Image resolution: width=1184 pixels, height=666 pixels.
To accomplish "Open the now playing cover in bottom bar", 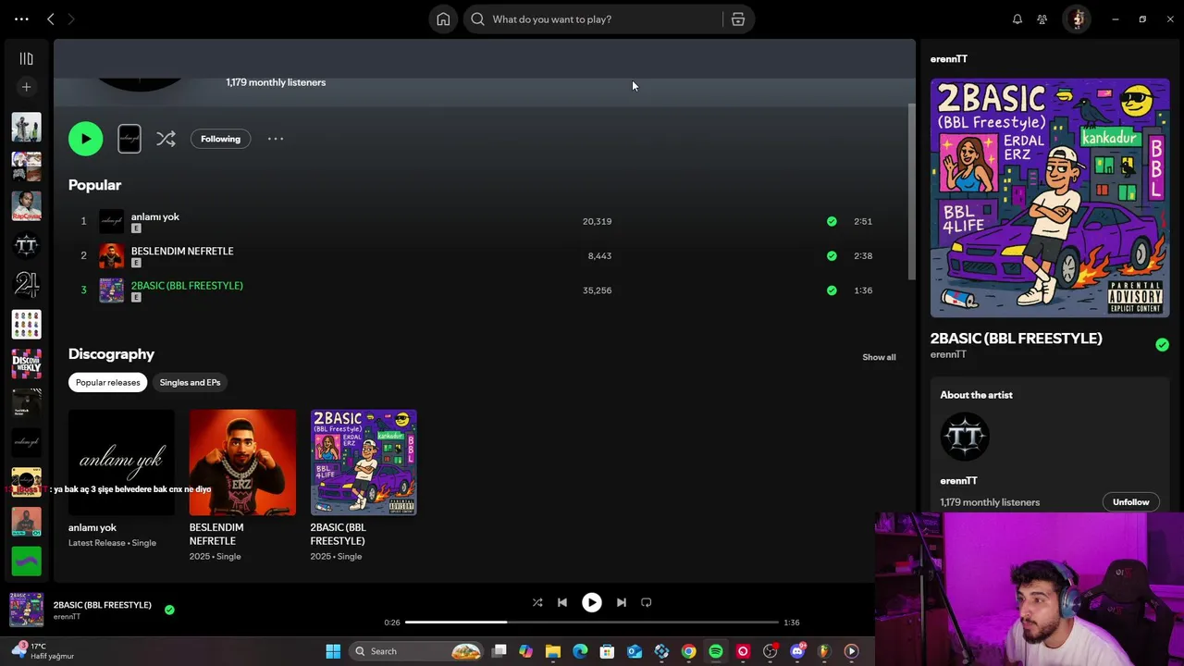I will coord(26,610).
